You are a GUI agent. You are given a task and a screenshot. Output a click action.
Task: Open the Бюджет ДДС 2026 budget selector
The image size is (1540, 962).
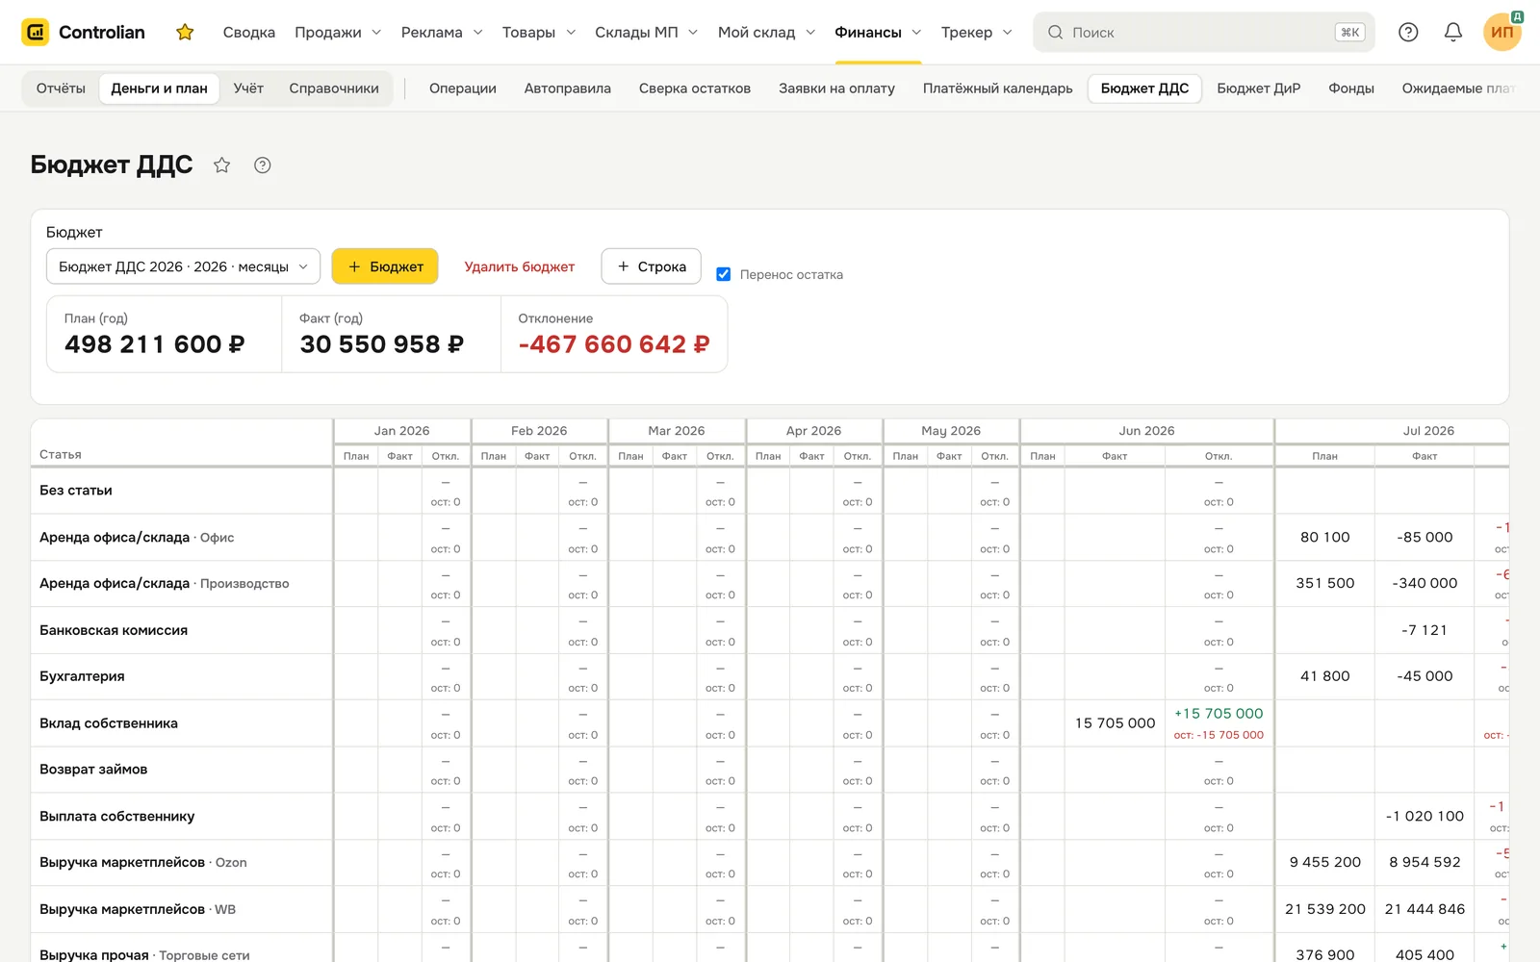183,266
